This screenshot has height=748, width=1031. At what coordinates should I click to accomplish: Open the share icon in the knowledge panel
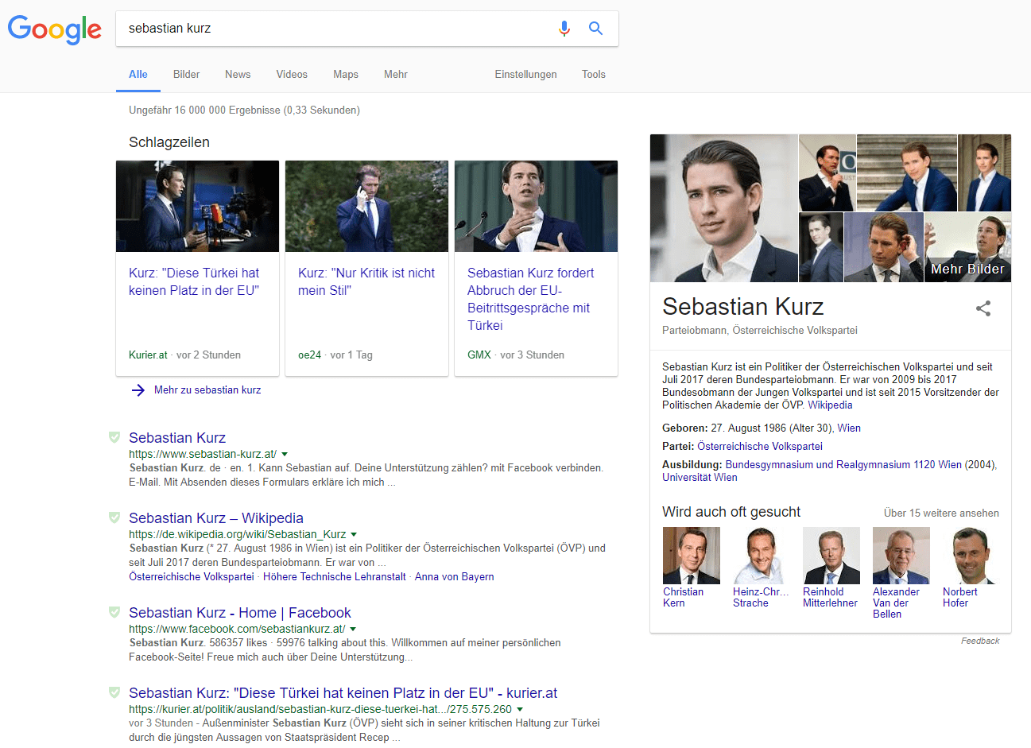click(983, 309)
